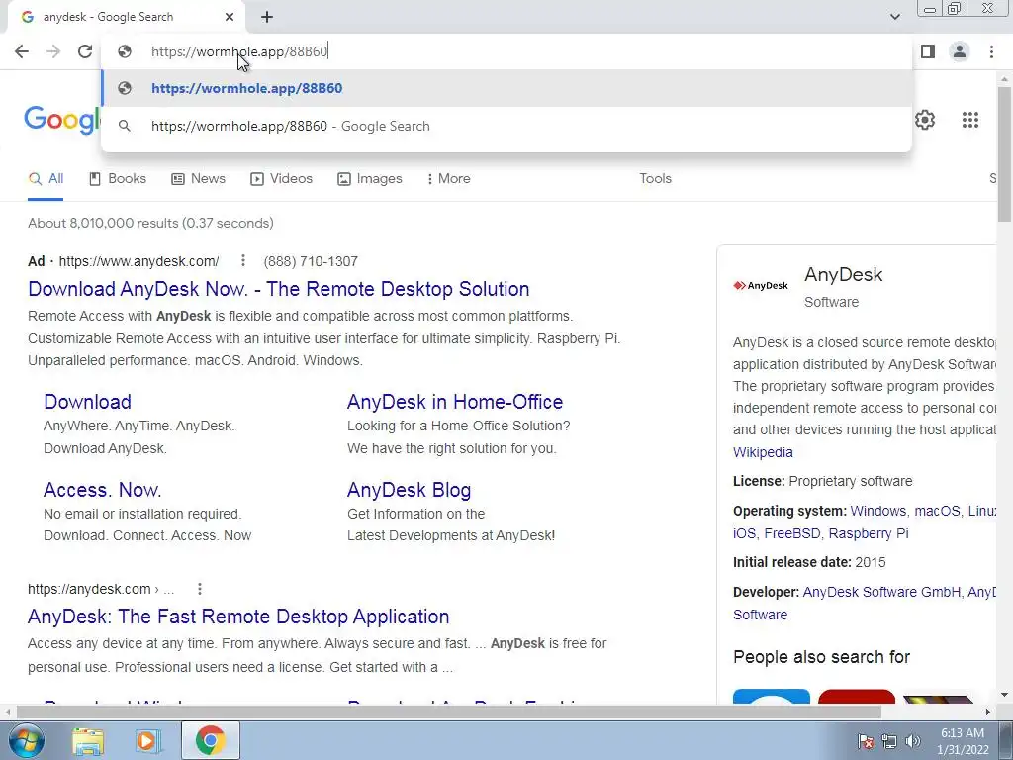1013x760 pixels.
Task: Open AnyDesk in Home-Office link
Action: click(x=455, y=402)
